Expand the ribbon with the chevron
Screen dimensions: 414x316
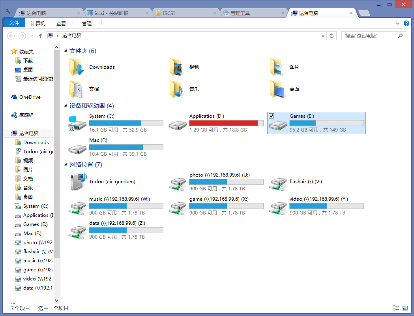click(398, 24)
